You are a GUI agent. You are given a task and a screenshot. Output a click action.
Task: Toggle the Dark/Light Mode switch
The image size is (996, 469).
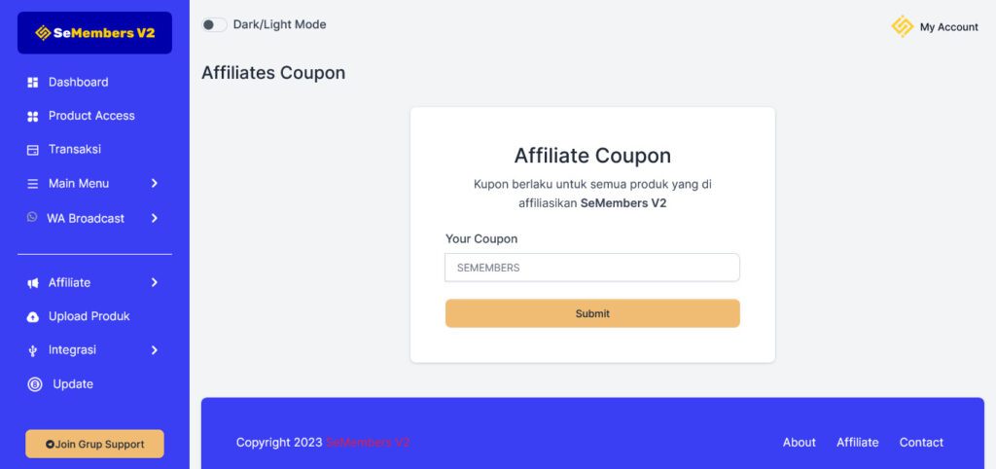pos(214,24)
